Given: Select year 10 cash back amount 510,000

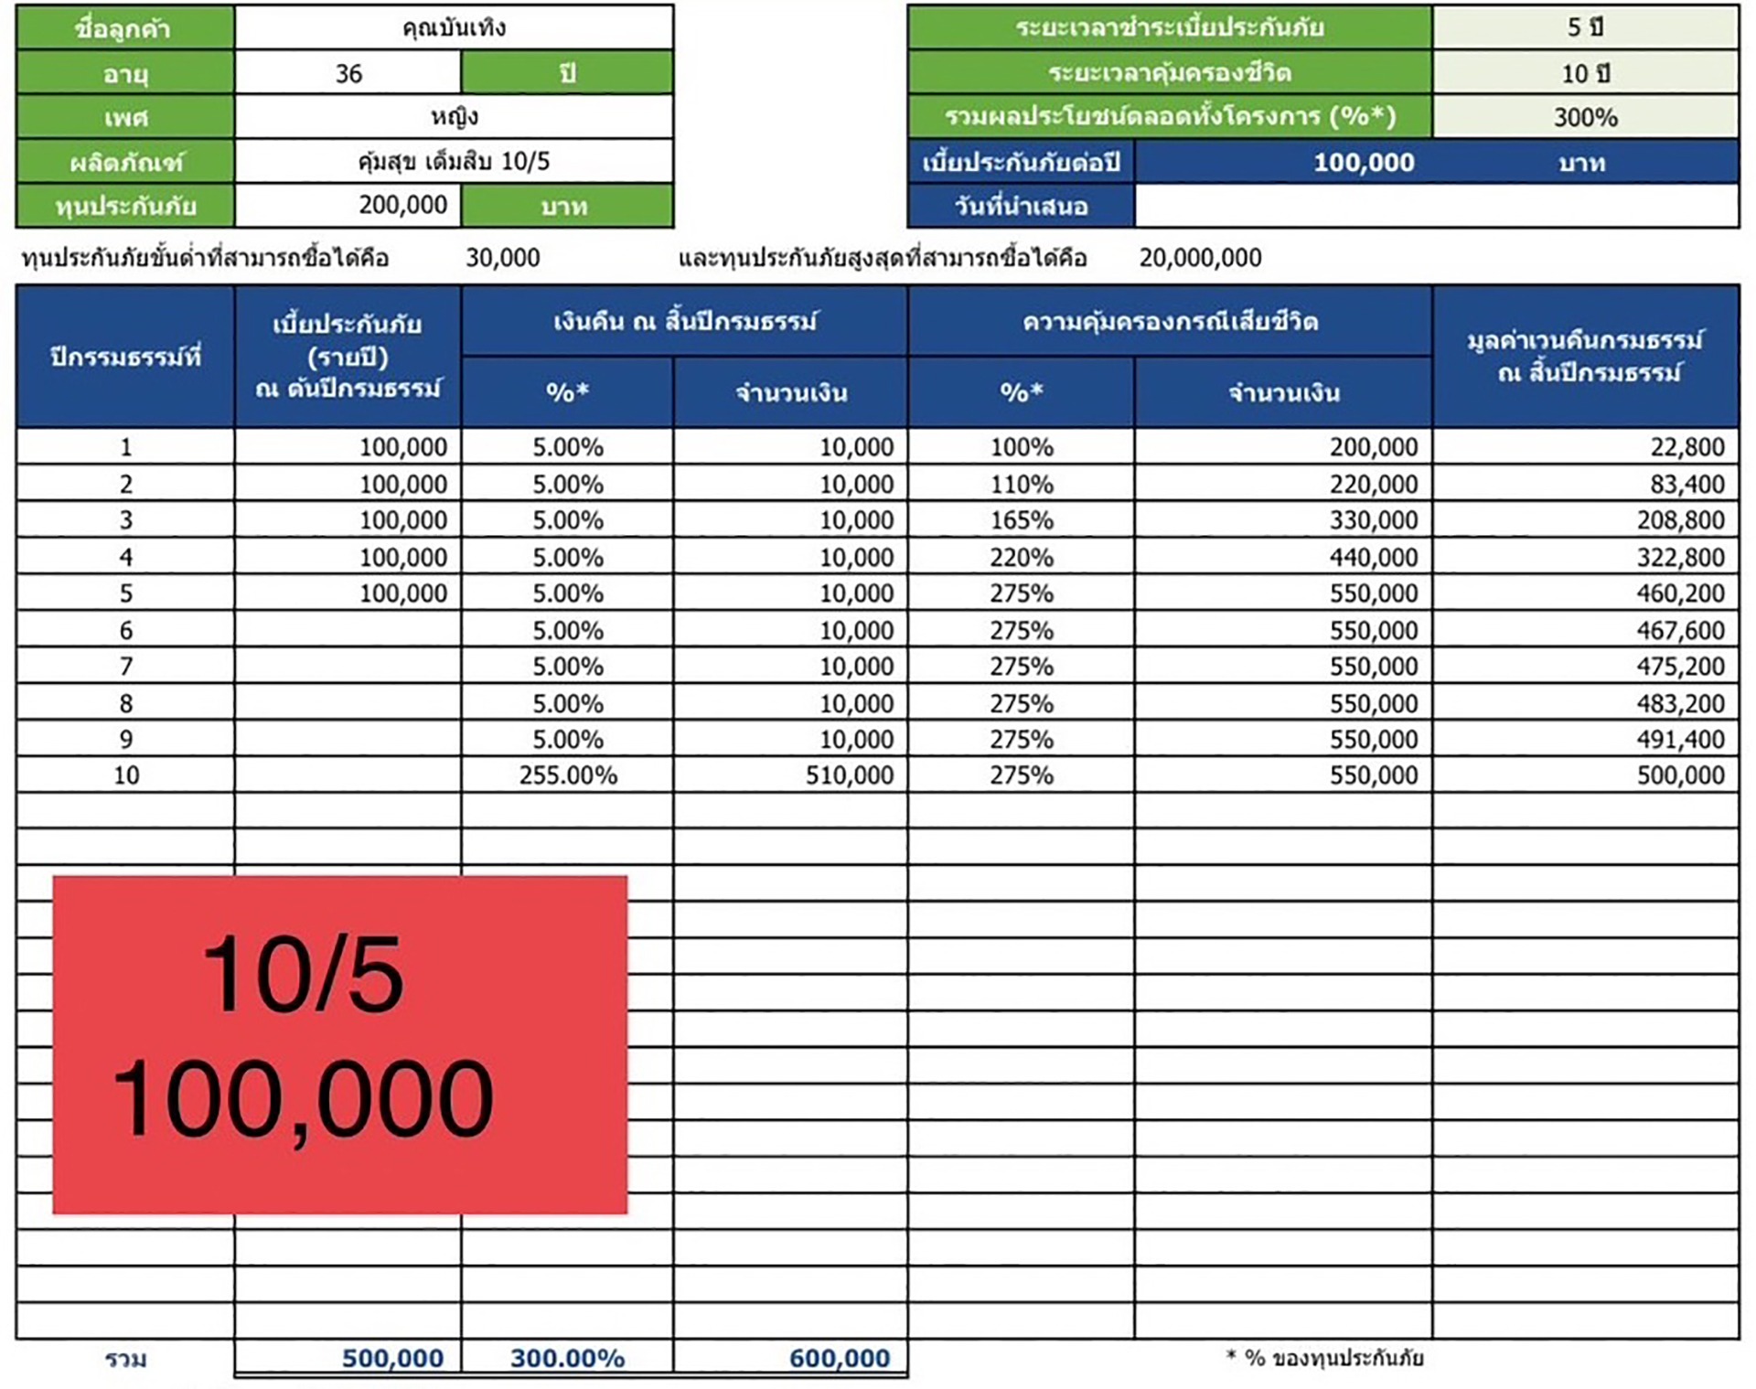Looking at the screenshot, I should click(x=790, y=775).
